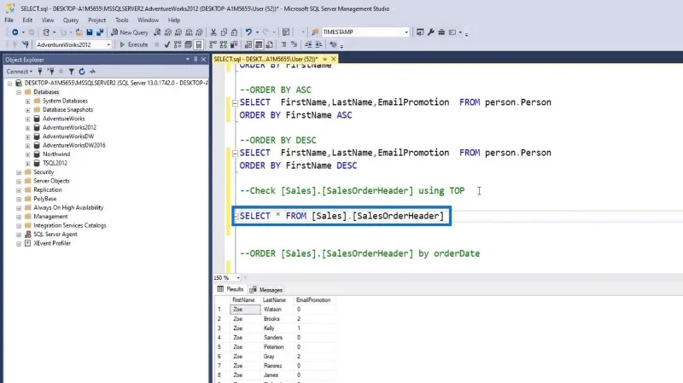Open the Edit menu
The height and width of the screenshot is (383, 683).
tap(27, 20)
